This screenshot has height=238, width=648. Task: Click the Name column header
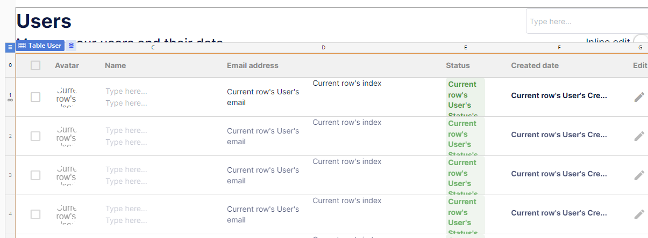(115, 65)
